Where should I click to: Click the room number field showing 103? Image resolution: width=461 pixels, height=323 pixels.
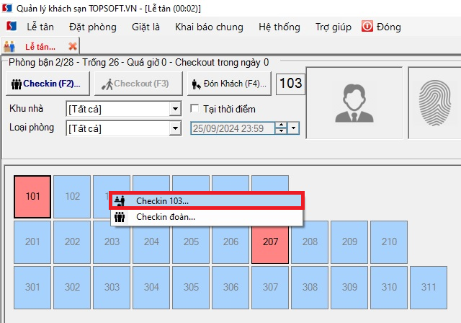290,84
